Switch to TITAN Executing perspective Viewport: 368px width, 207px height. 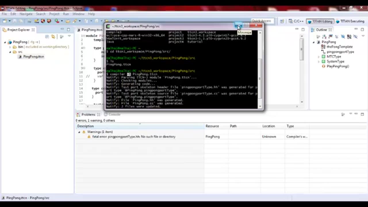tap(350, 21)
